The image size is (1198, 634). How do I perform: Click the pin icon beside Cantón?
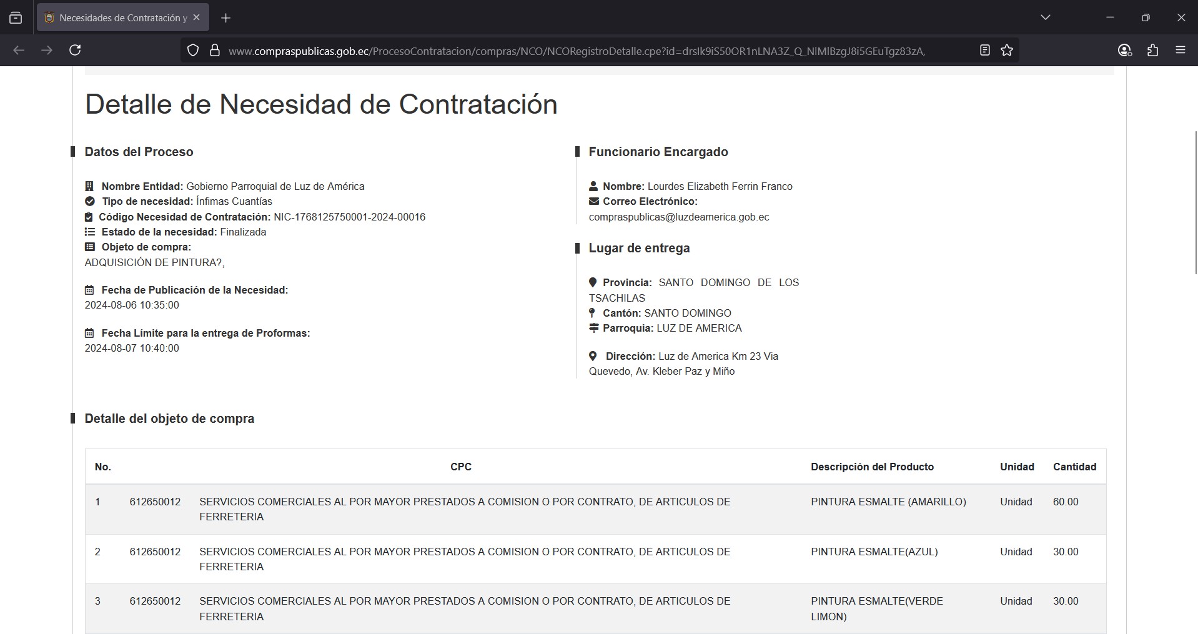pos(592,313)
